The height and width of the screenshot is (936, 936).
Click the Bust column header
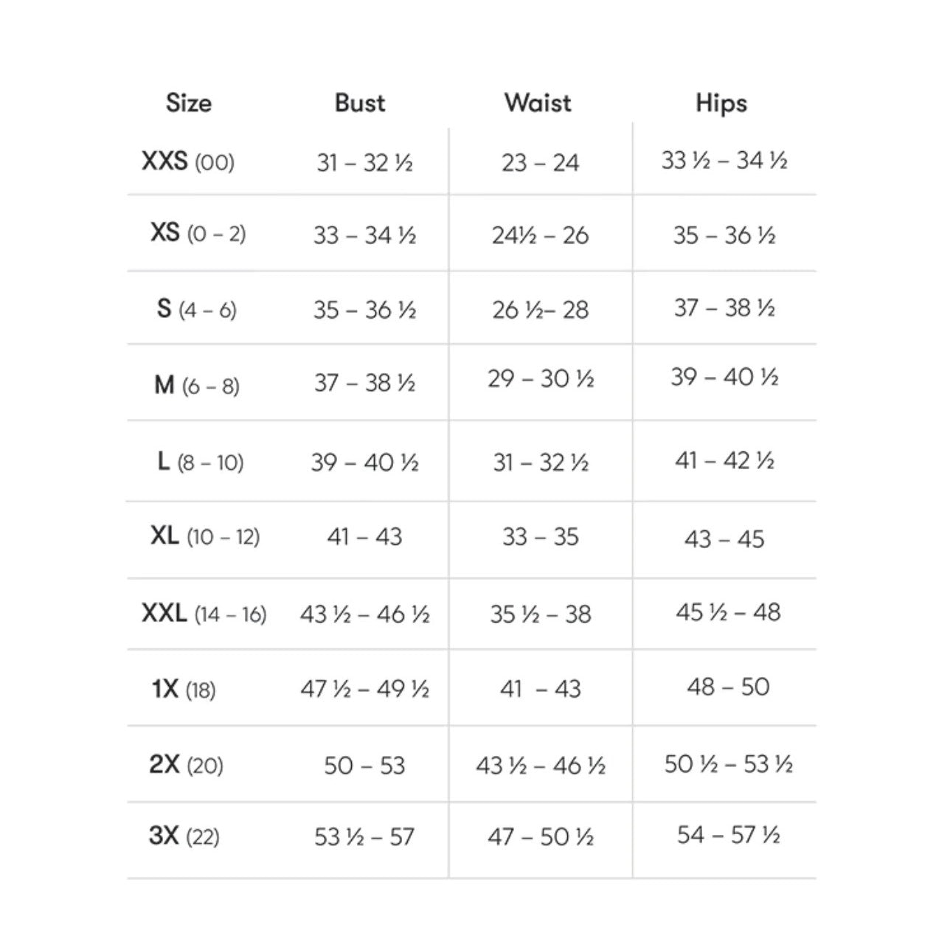click(360, 103)
